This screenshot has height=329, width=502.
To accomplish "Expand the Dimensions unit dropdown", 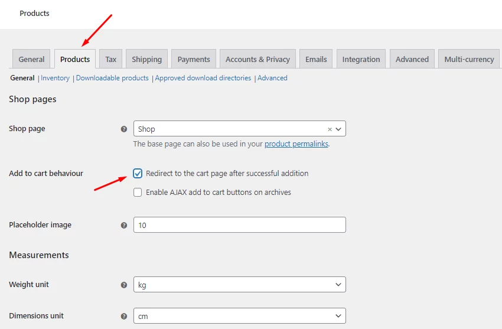I will (x=239, y=316).
